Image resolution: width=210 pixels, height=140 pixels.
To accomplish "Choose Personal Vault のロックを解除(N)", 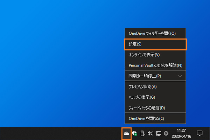I will point(155,65).
